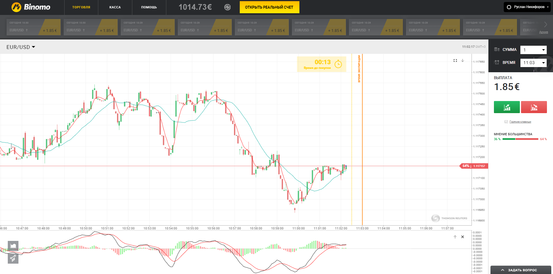Open the КАССА menu
553x274 pixels.
[x=115, y=7]
